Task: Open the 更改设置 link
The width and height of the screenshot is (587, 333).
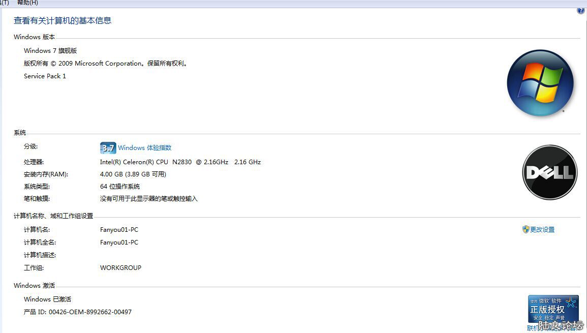Action: click(542, 230)
